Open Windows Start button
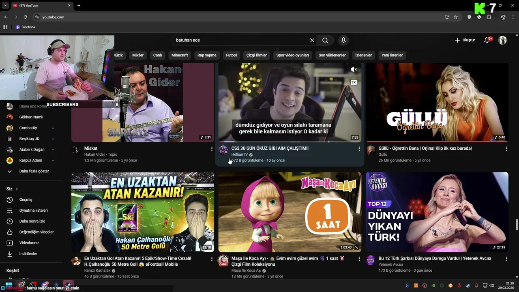 click(9, 285)
